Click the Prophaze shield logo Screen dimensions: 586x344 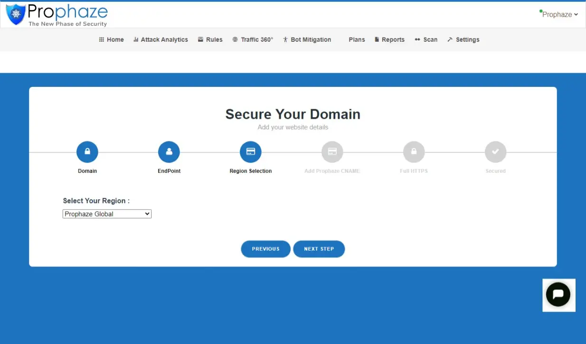tap(16, 15)
